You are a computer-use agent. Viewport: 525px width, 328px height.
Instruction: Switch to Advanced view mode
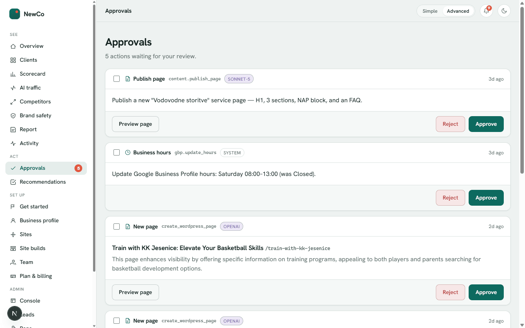point(458,11)
